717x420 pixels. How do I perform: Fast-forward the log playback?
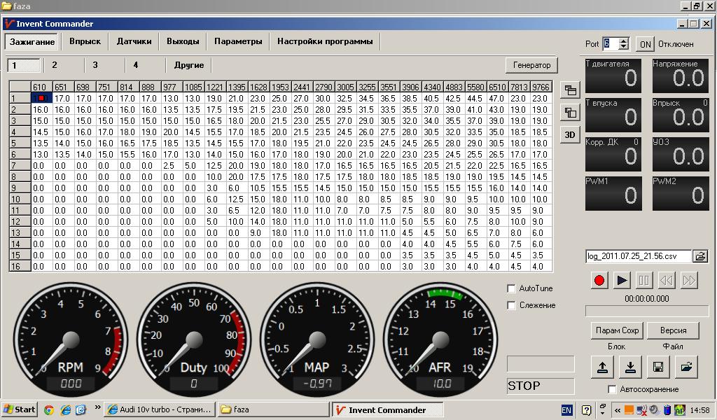[x=689, y=280]
